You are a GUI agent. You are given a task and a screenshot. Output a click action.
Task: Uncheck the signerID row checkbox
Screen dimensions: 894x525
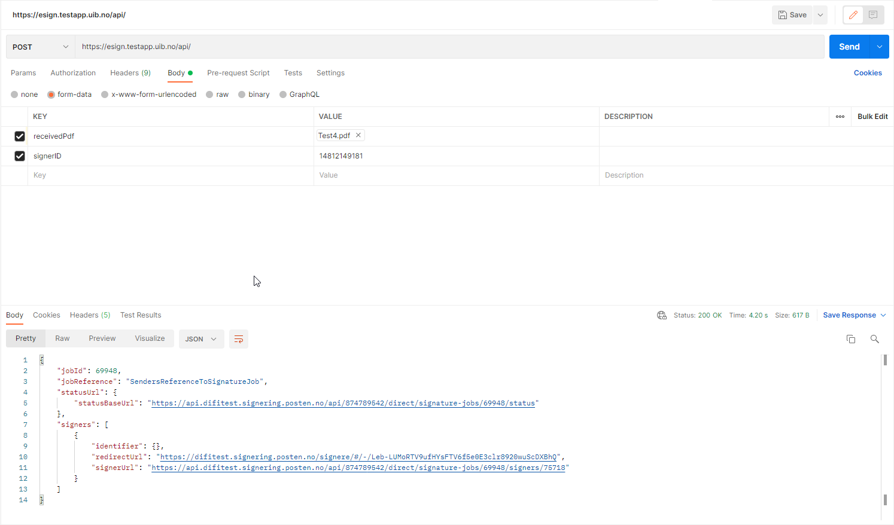pos(20,156)
